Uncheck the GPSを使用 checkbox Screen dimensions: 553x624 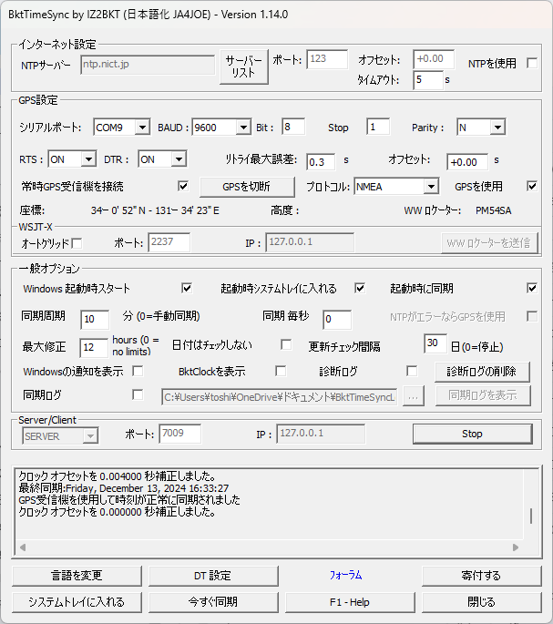pos(531,186)
